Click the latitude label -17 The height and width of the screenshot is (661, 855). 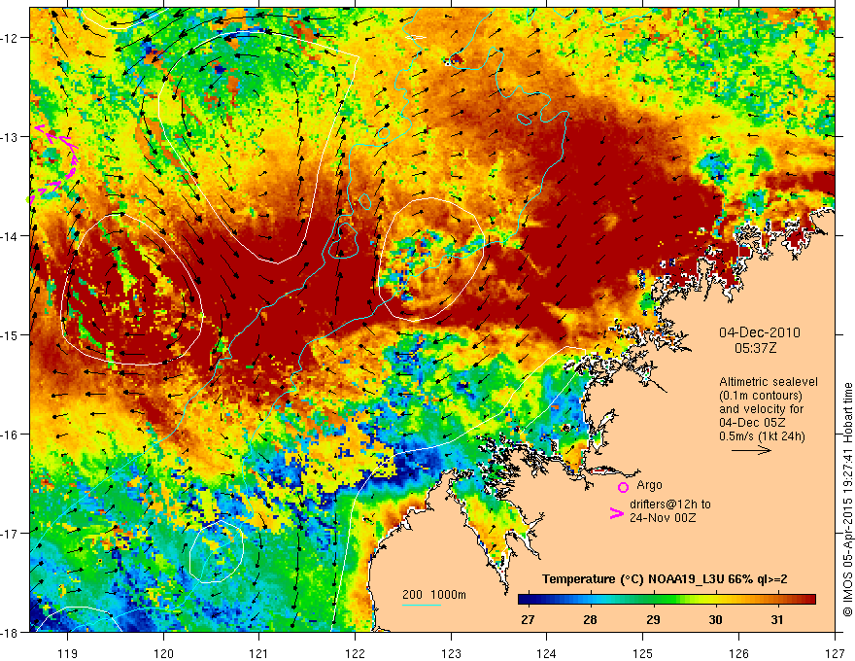coord(11,534)
